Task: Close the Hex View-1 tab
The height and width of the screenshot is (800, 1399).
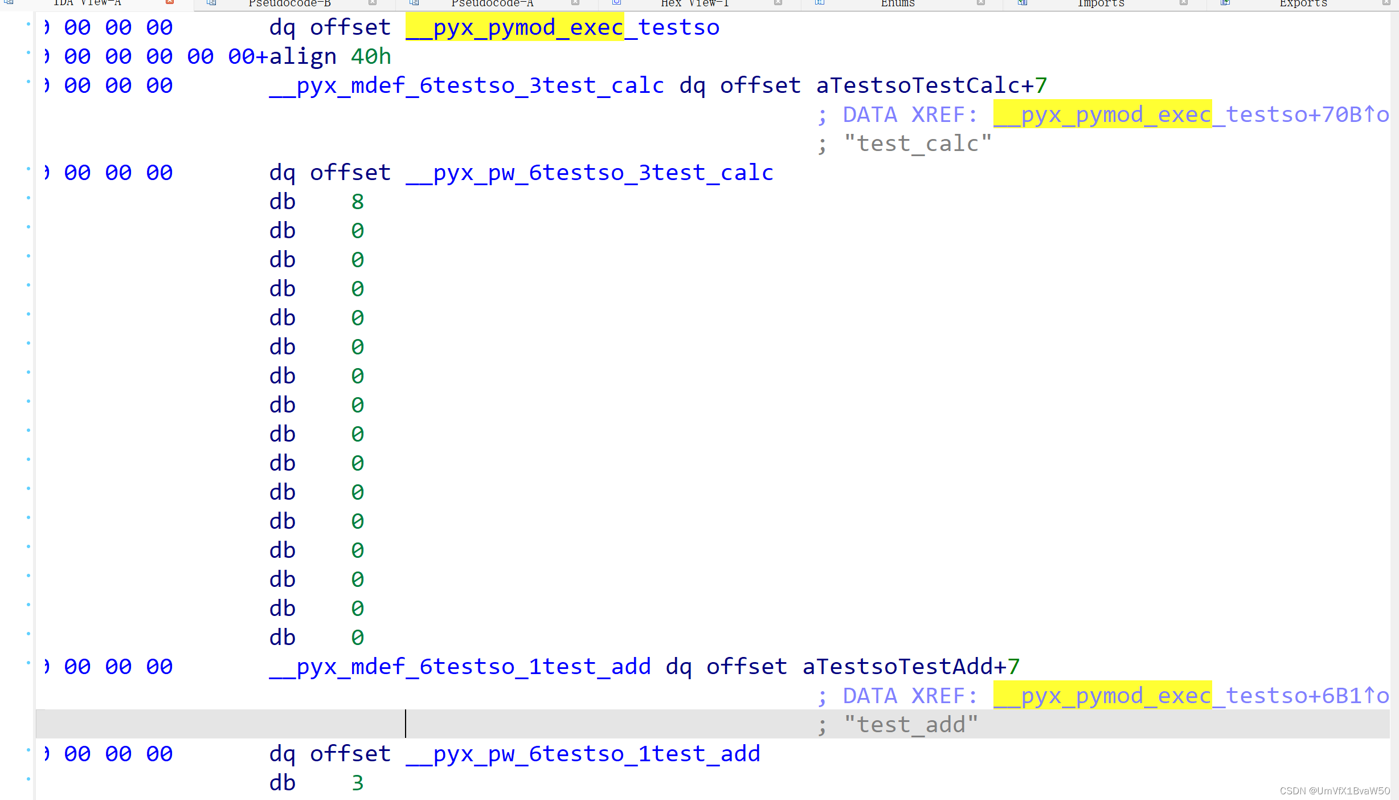Action: tap(778, 3)
